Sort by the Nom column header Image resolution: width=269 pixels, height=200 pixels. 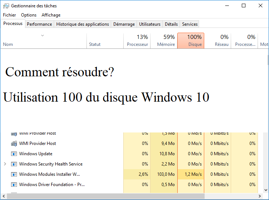pos(43,41)
